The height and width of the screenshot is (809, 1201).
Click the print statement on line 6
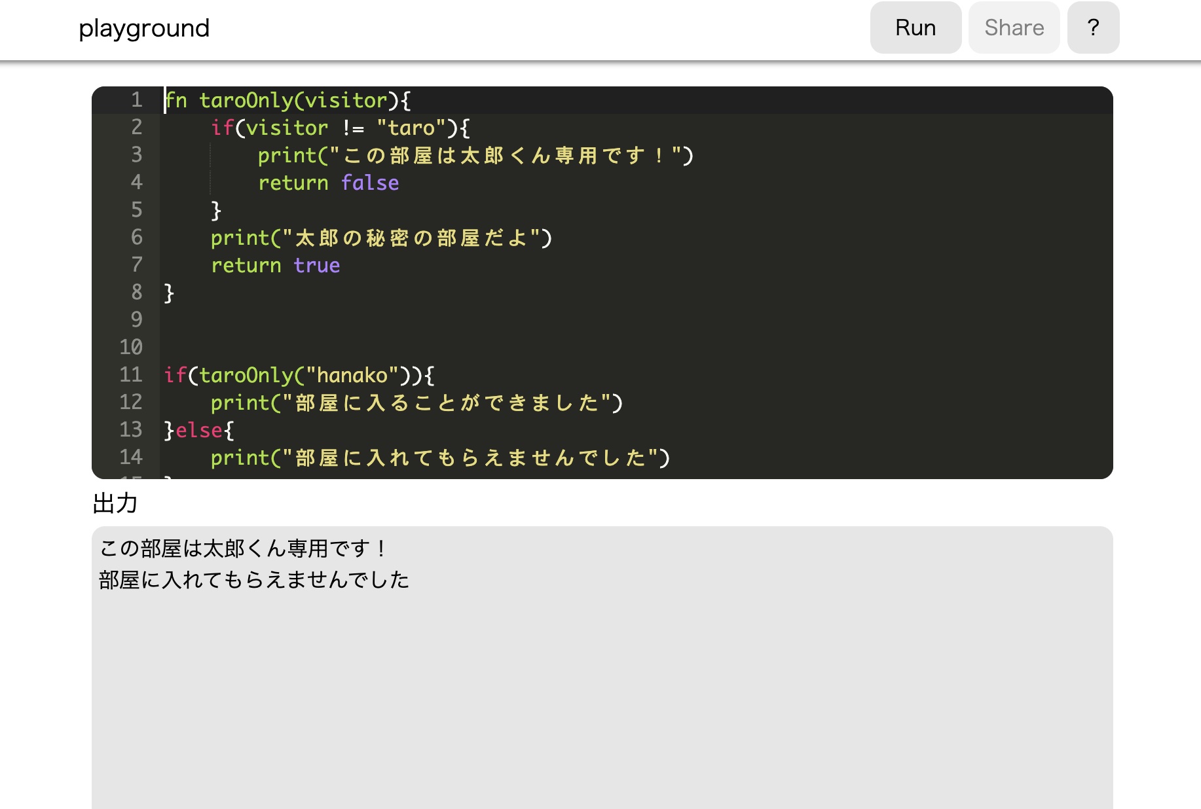(381, 238)
